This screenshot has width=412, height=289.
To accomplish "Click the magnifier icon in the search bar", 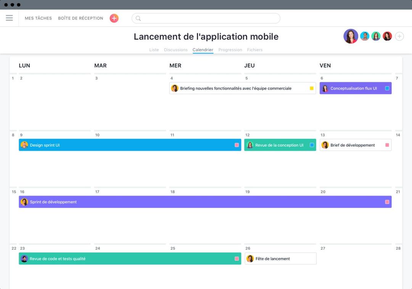I will (138, 18).
